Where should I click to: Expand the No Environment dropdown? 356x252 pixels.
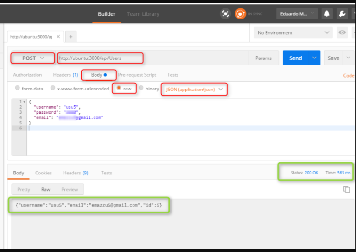293,33
